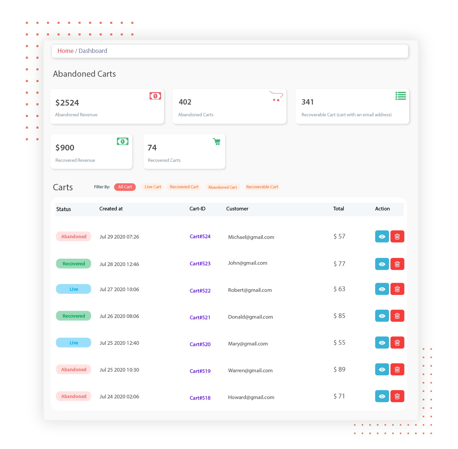View cart details for Cart#519
This screenshot has height=449, width=458.
pos(382,369)
